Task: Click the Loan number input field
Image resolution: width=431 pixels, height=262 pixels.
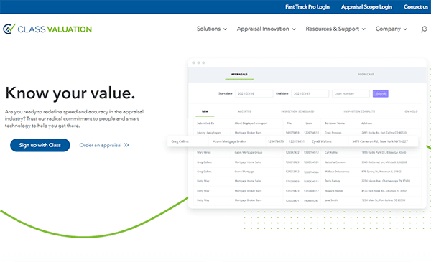Action: coord(351,93)
